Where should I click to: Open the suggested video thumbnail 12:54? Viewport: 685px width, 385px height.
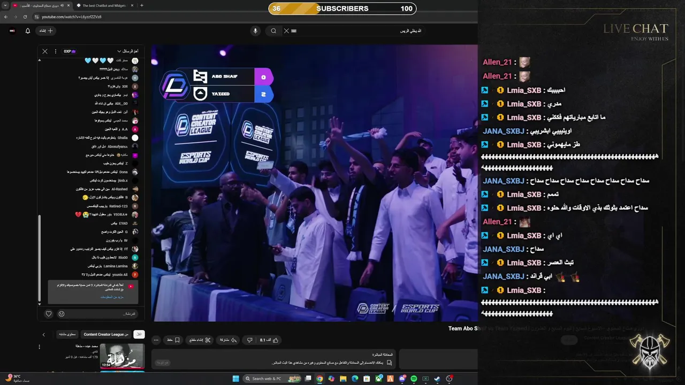[123, 356]
